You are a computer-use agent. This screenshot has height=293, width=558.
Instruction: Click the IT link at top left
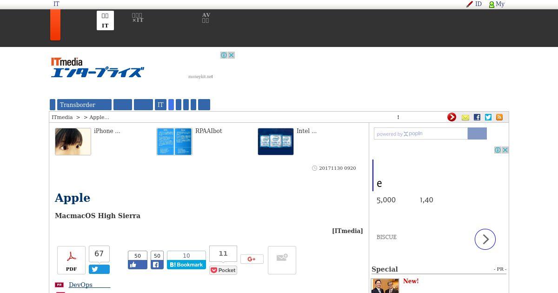click(x=56, y=4)
